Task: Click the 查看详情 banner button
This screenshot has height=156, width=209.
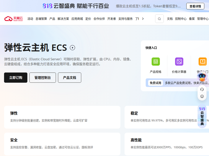Action: click(x=195, y=6)
